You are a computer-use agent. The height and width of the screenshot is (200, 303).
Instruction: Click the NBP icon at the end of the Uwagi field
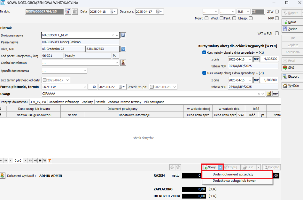click(275, 94)
